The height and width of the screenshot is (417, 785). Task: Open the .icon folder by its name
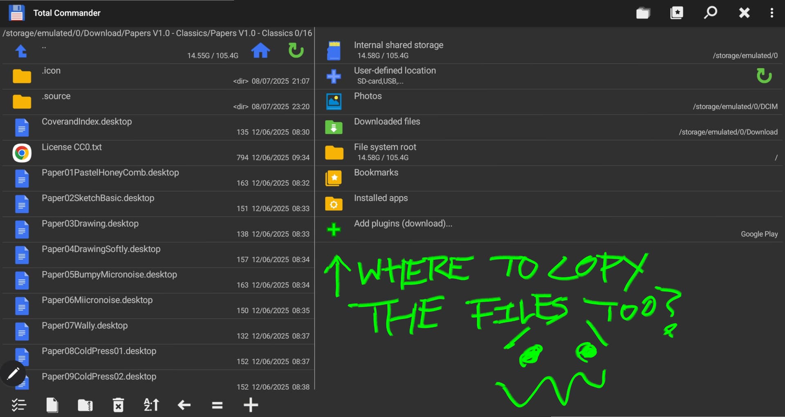[51, 71]
